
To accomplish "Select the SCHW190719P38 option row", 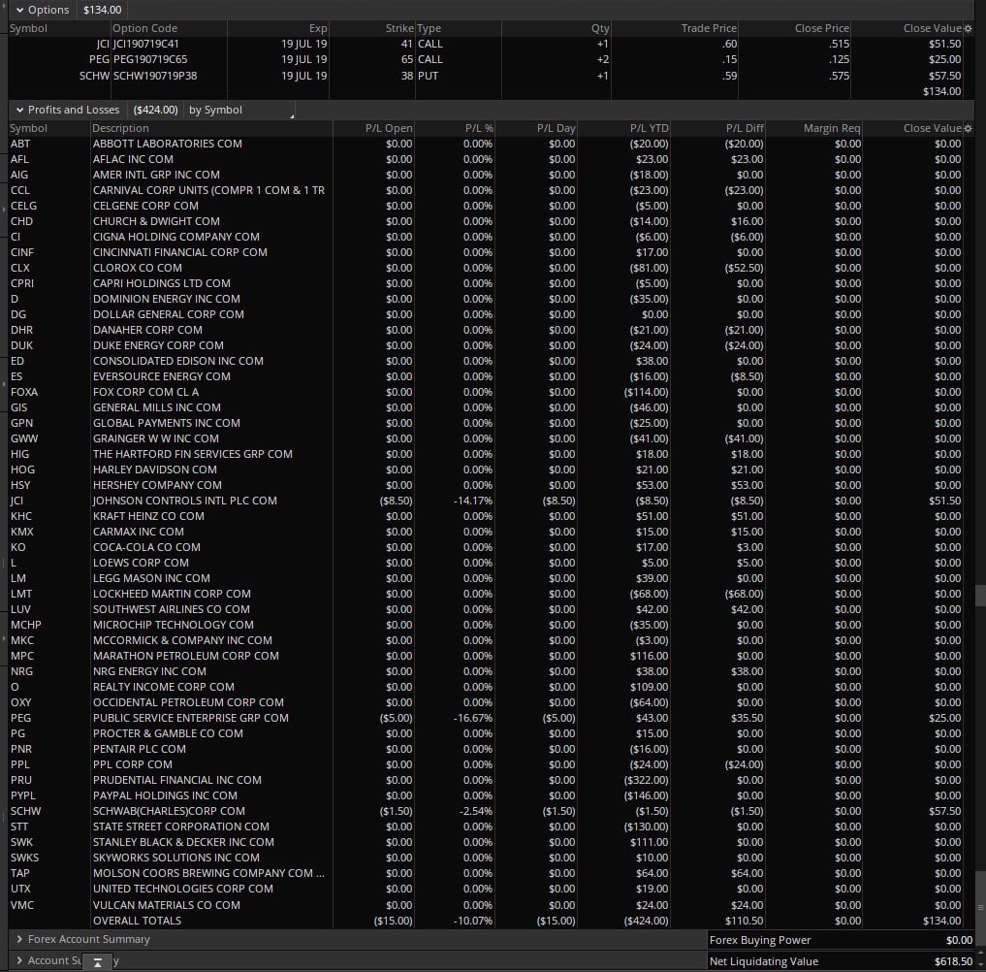I will (486, 76).
